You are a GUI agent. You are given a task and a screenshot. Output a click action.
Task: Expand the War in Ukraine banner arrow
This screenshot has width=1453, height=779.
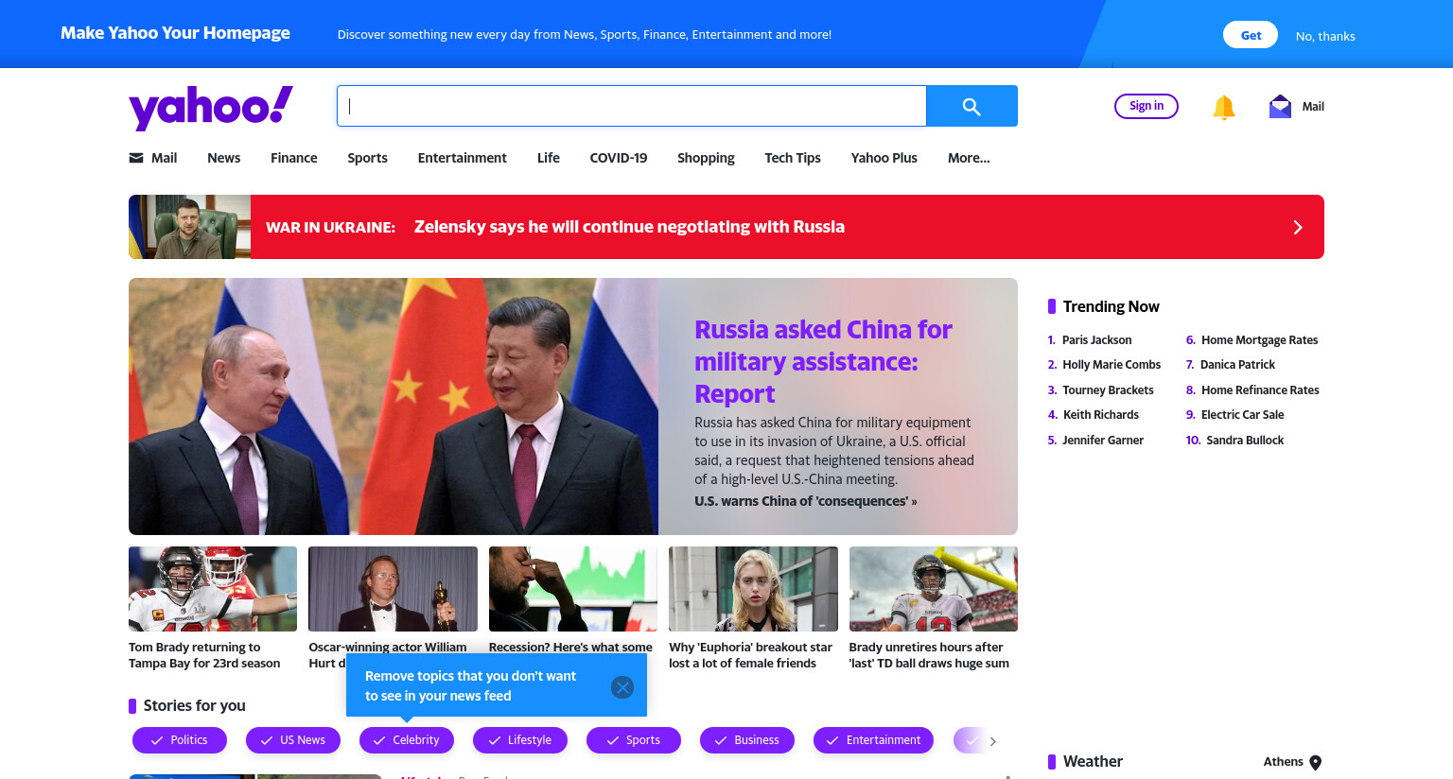(1298, 227)
